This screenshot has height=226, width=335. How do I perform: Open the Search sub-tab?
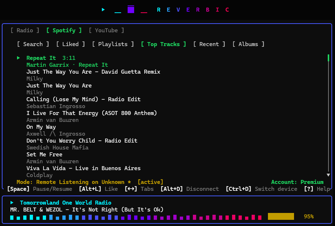coord(33,44)
